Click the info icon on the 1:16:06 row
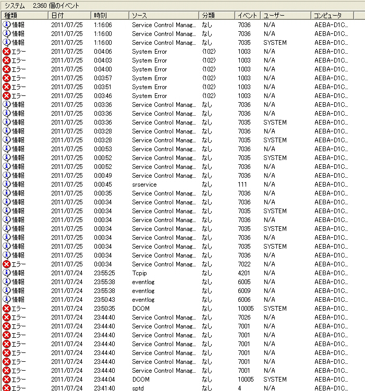This screenshot has height=391, width=365. click(7, 25)
